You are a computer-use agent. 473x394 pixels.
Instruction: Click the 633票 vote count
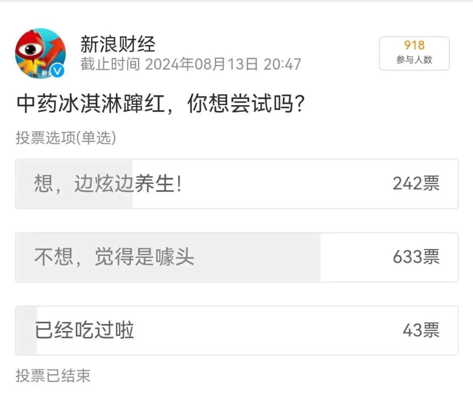[x=416, y=257]
